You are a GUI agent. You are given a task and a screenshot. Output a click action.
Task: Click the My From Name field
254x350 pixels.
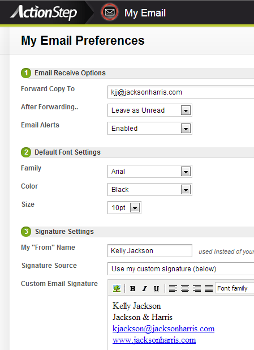pos(150,250)
